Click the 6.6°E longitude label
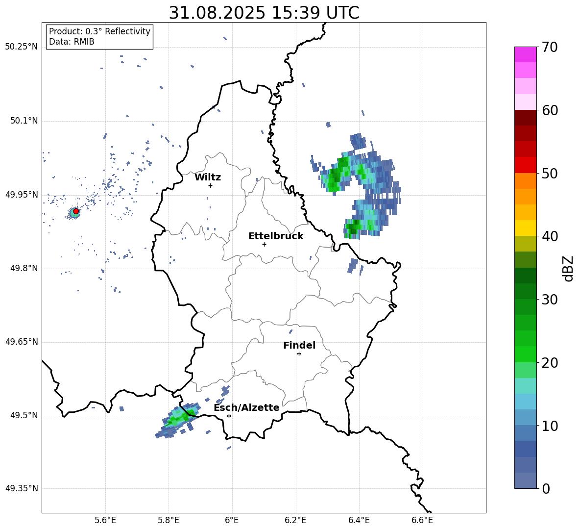This screenshot has width=580, height=530. (x=422, y=520)
